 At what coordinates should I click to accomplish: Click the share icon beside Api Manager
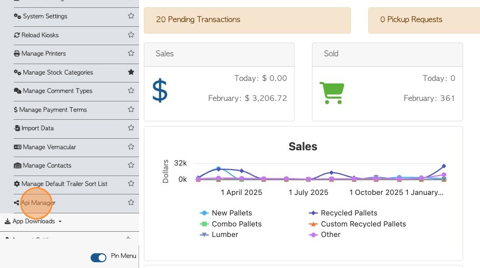(17, 203)
